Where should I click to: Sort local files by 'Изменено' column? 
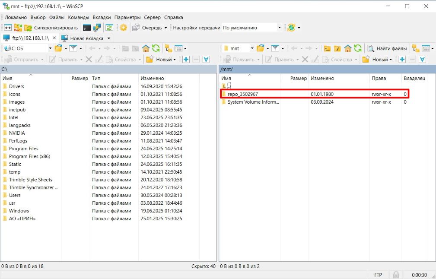pos(151,78)
